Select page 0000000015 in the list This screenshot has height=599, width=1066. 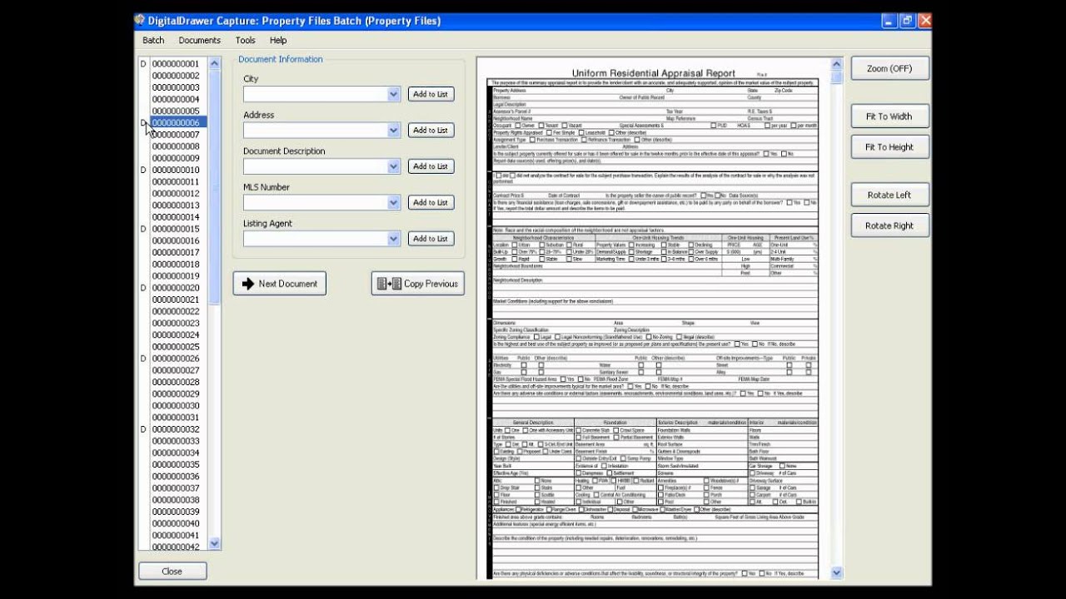pos(176,229)
